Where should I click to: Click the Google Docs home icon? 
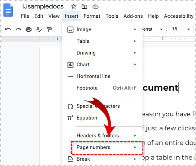pyautogui.click(x=8, y=10)
